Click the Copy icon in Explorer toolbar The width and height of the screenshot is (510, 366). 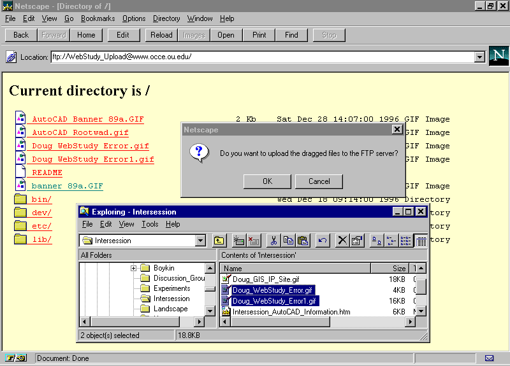point(288,241)
